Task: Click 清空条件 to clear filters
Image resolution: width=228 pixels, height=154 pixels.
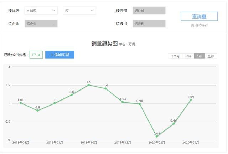Action: point(202,26)
